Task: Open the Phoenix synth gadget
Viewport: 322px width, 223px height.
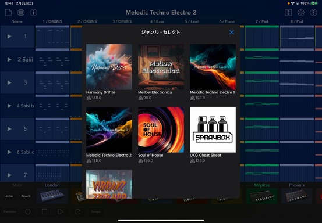Action: pos(297,196)
